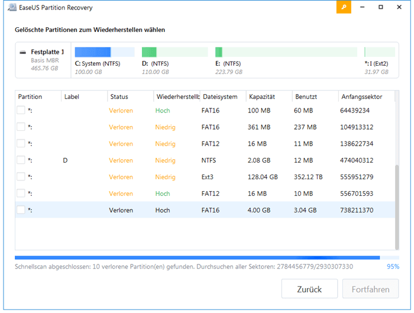The width and height of the screenshot is (414, 313).
Task: Click the 60 MB used value
Action: 303,111
